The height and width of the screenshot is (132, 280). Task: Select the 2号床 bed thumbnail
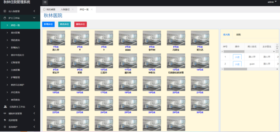pyautogui.click(x=80, y=38)
